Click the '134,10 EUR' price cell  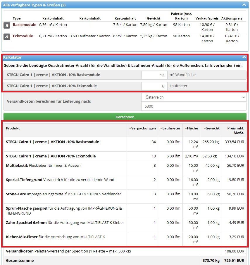click(235, 156)
